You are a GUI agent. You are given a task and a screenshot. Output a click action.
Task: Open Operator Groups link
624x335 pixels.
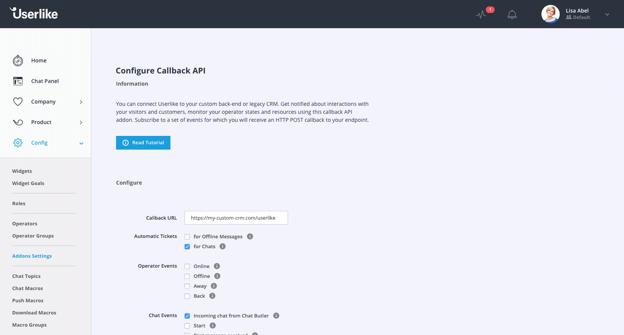pyautogui.click(x=33, y=236)
